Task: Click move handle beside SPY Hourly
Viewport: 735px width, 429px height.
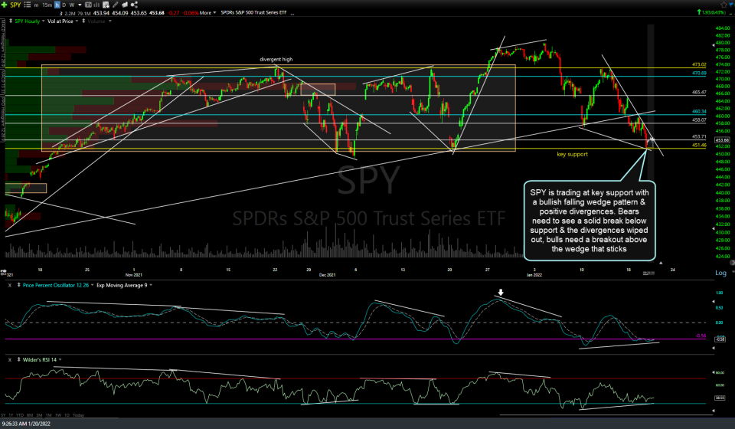Action: 11,21
